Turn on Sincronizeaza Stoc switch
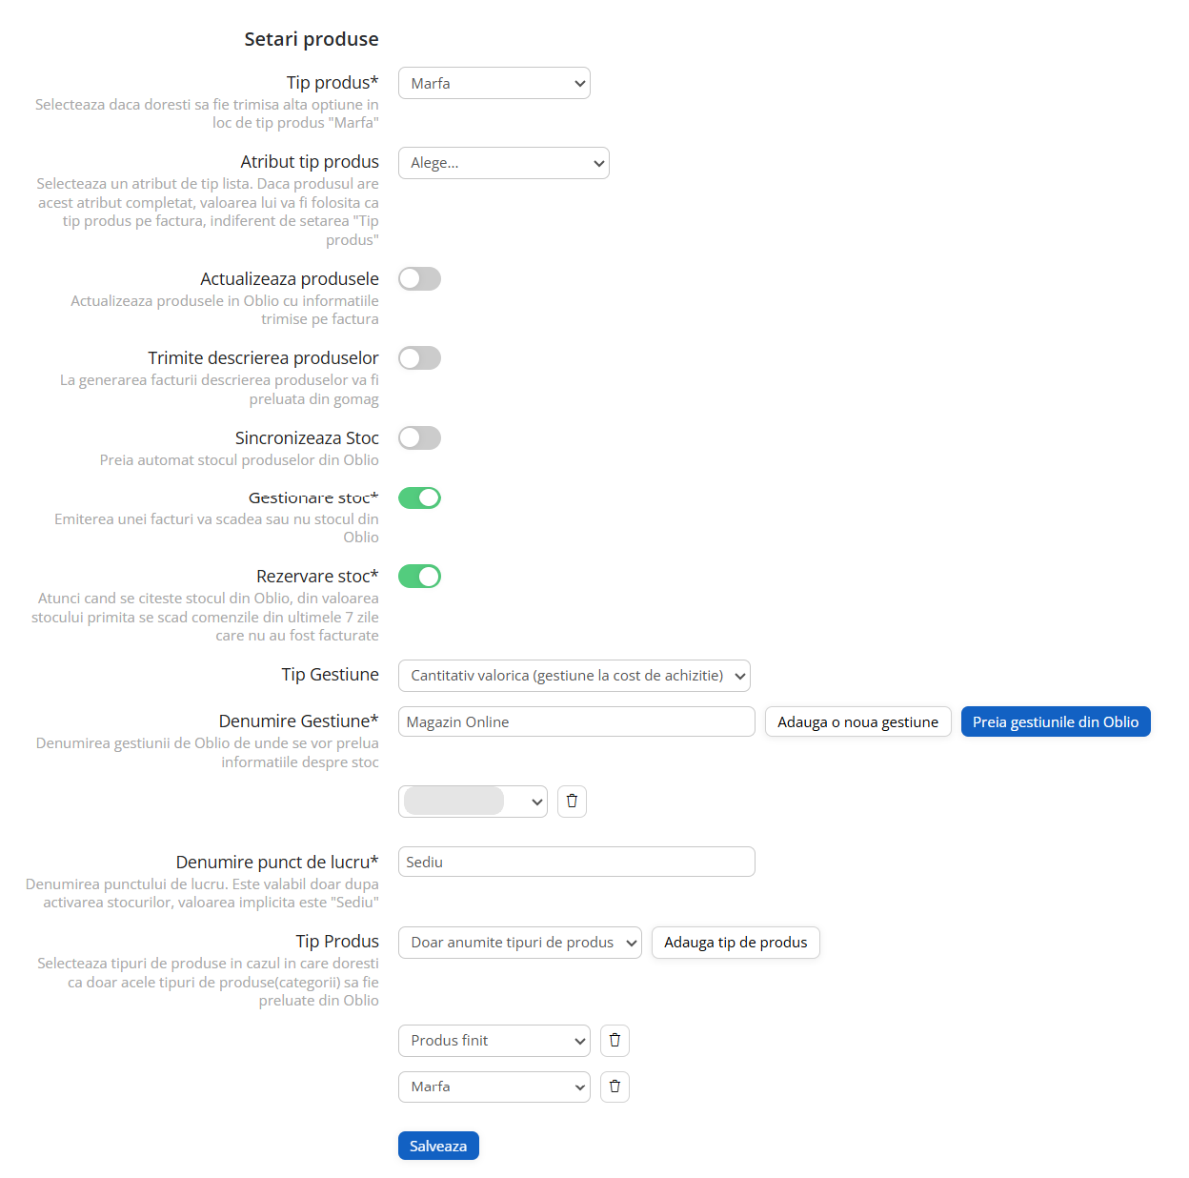Viewport: 1189px width, 1178px height. coord(419,437)
